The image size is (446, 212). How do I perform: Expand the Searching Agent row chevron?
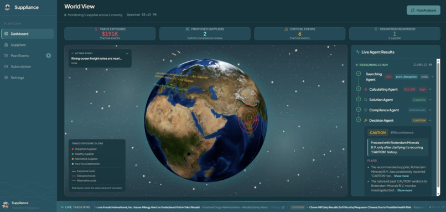pyautogui.click(x=432, y=76)
